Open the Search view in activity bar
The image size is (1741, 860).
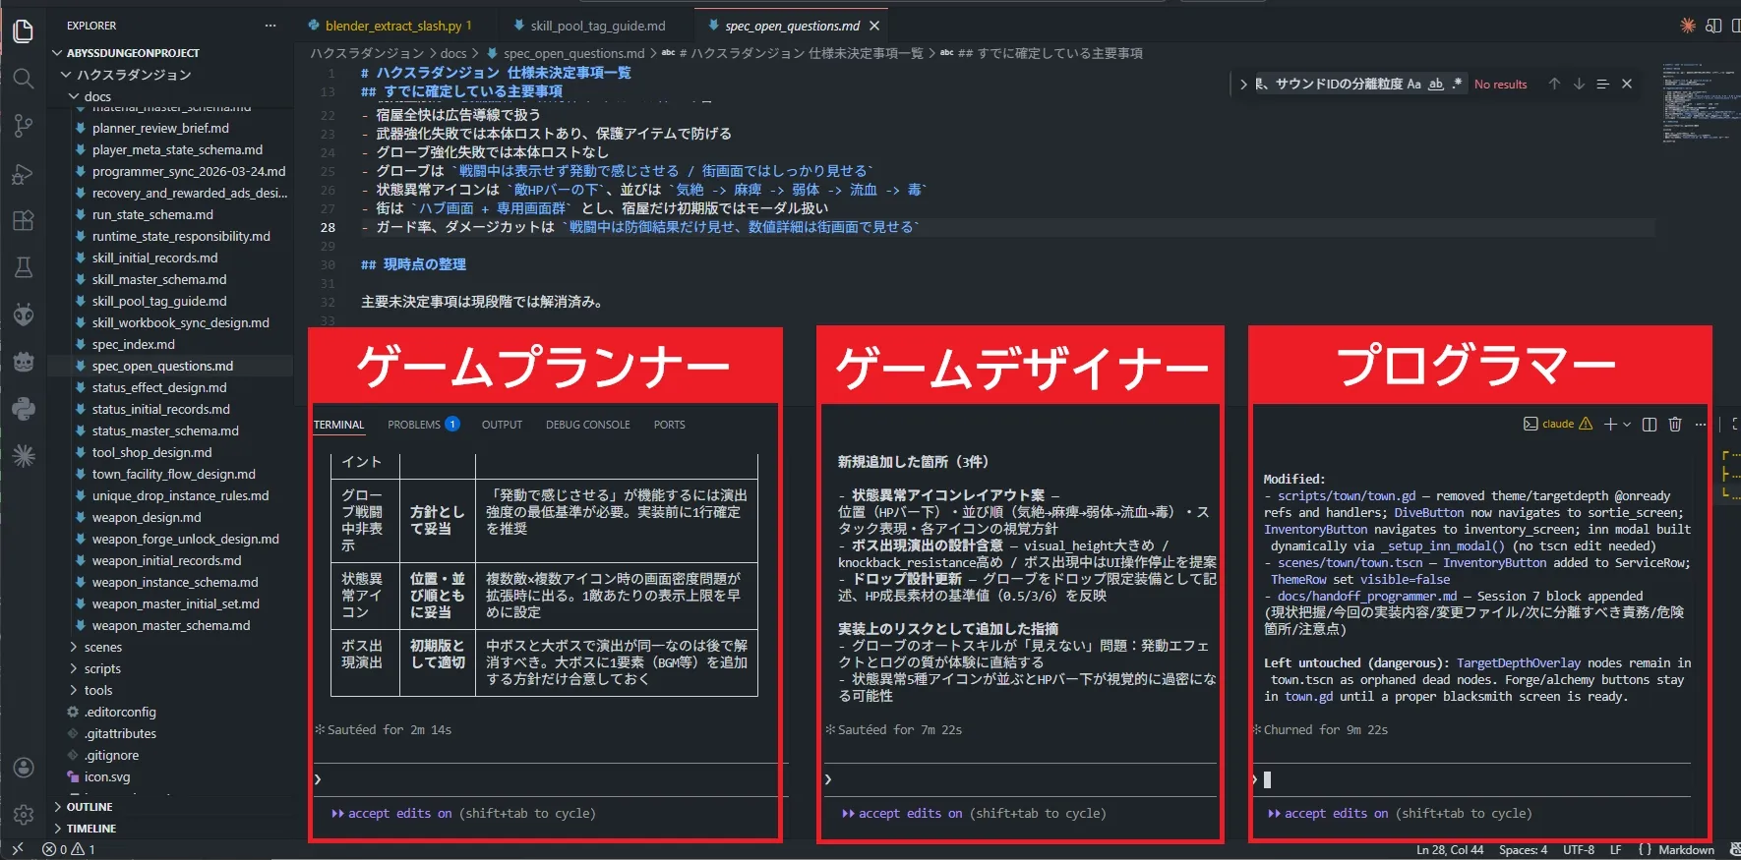point(24,79)
